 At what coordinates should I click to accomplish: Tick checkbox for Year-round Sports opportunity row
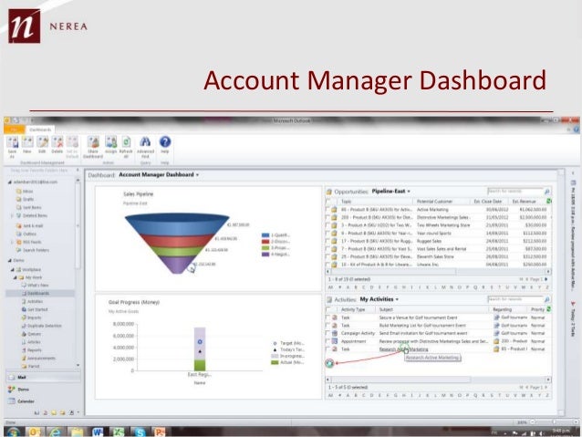(x=327, y=234)
